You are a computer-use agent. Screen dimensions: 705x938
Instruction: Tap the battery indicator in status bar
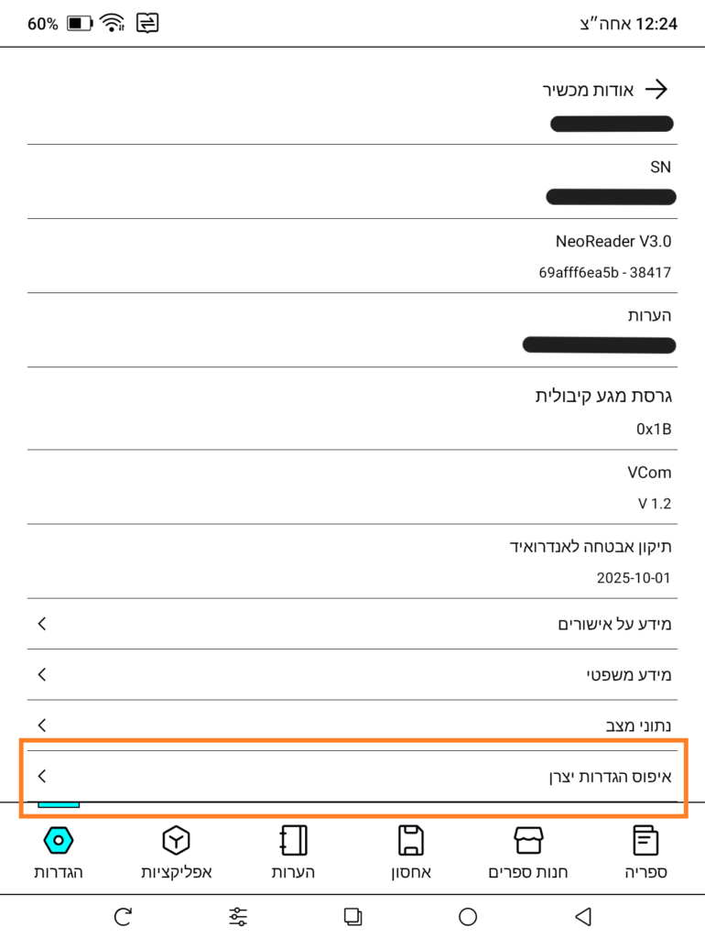click(x=81, y=23)
